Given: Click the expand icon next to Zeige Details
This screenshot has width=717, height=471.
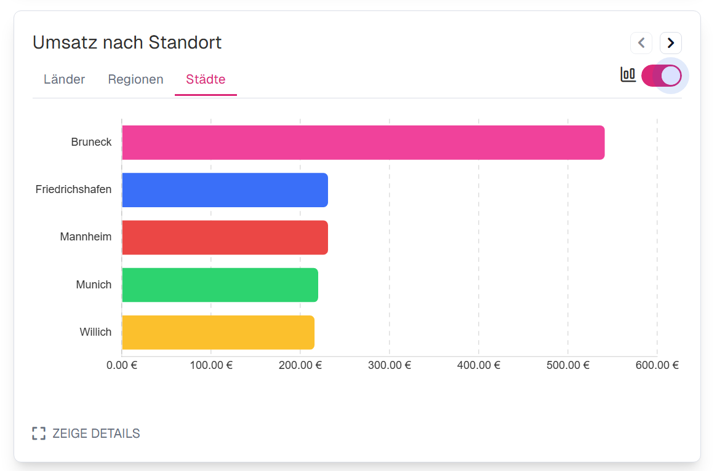Looking at the screenshot, I should tap(39, 433).
